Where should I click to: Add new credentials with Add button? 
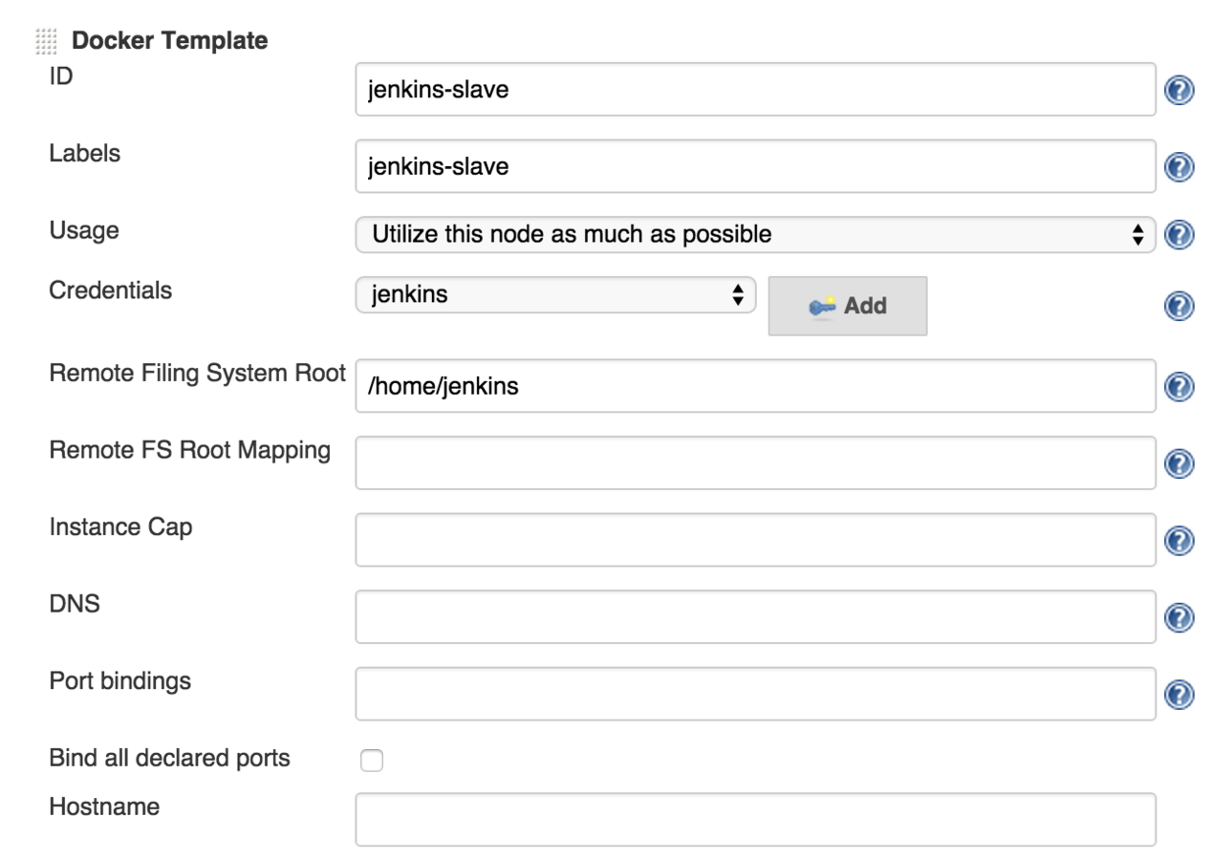[848, 306]
